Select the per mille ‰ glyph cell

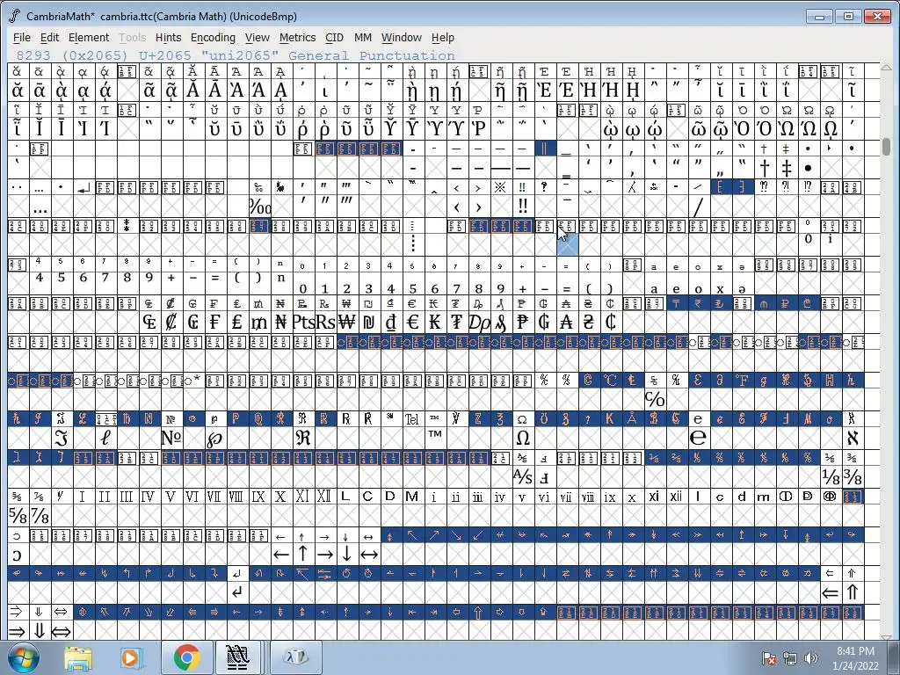[259, 206]
